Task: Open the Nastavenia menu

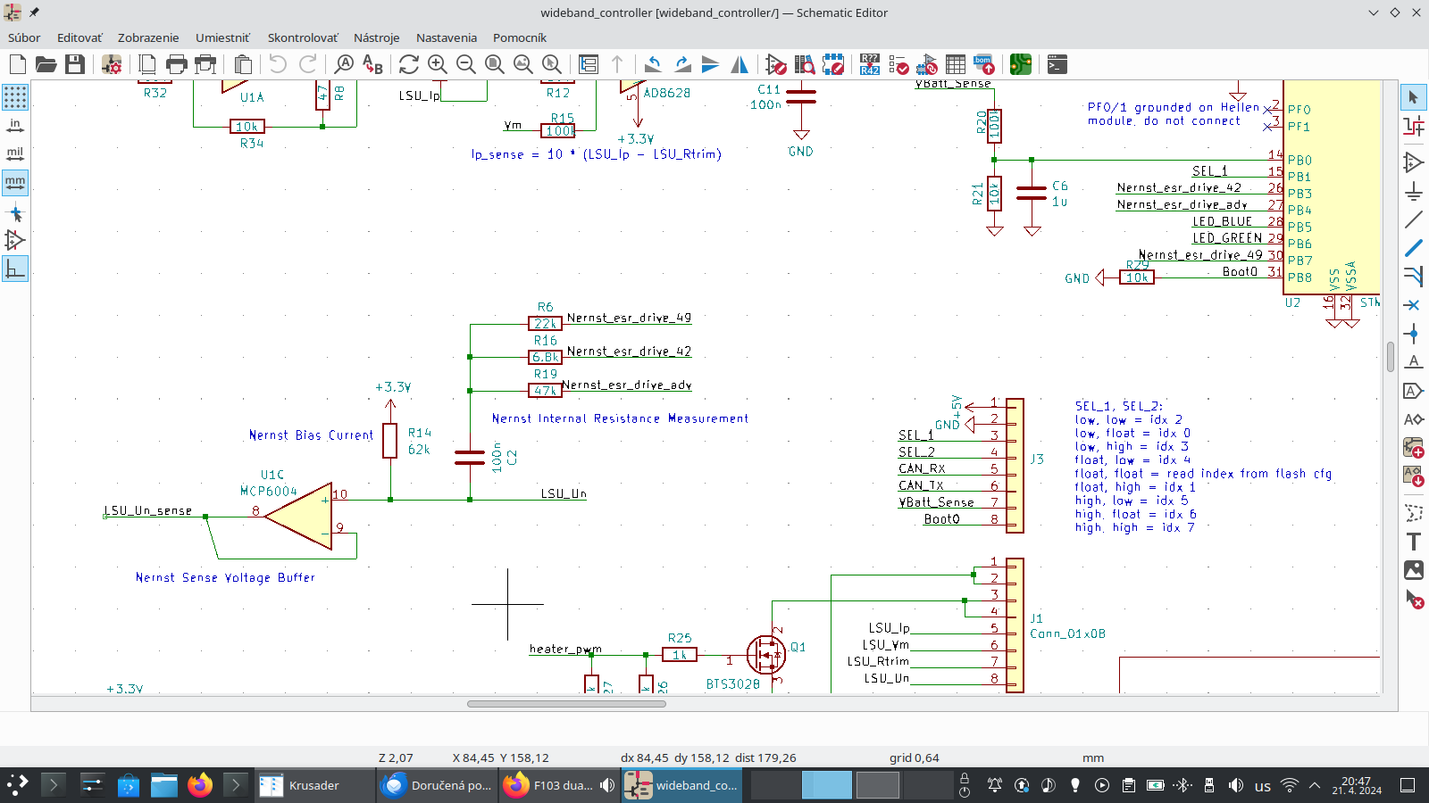Action: (447, 37)
